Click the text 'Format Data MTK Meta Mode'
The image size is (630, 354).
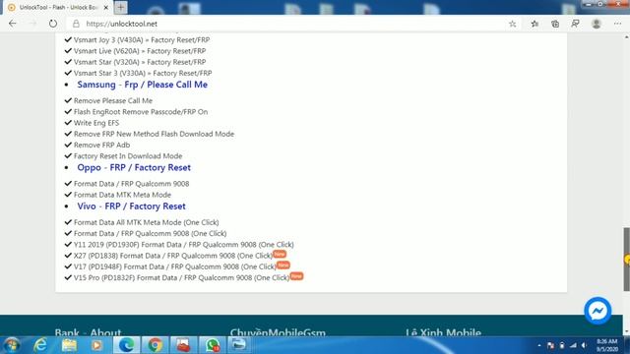[122, 195]
